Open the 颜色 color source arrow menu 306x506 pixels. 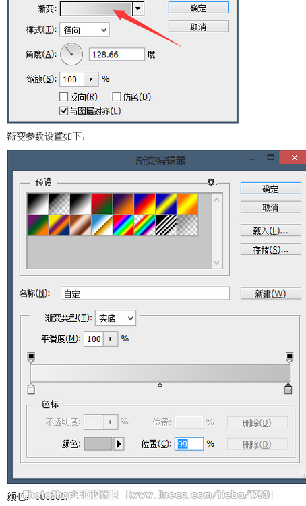[x=119, y=444]
